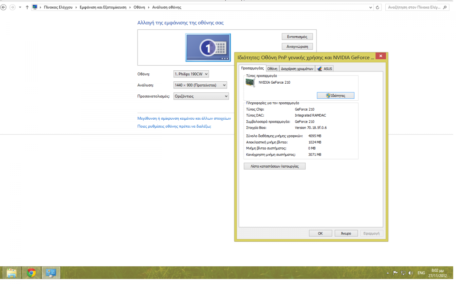Select Ανάλυση οθόνης breadcrumb segment
This screenshot has height=285, width=456.
pyautogui.click(x=166, y=7)
